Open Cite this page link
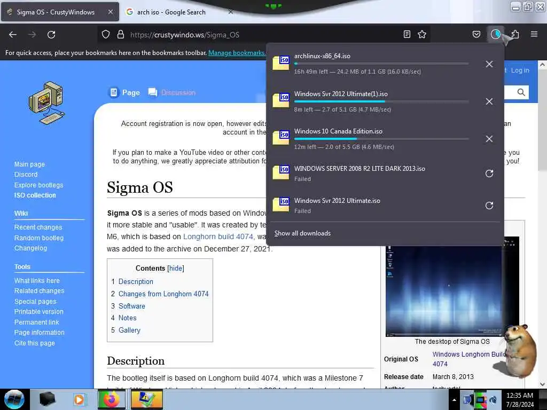 (35, 343)
